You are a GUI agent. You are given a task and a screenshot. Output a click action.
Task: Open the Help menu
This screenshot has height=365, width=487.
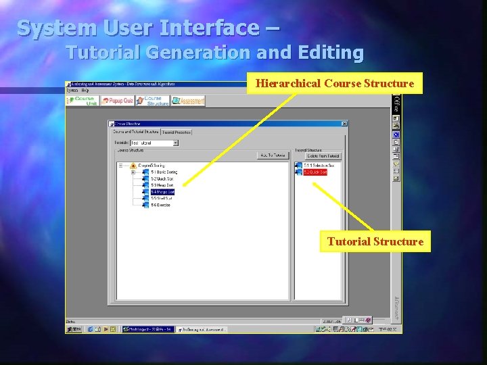85,91
